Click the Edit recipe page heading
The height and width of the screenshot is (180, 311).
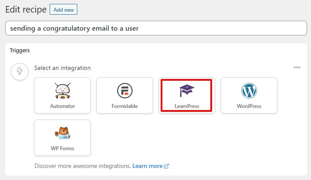[x=26, y=9]
